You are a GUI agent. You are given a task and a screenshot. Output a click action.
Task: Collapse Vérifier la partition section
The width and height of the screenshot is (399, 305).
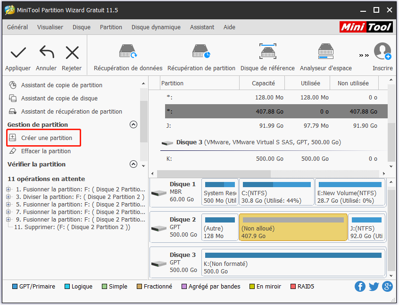click(x=133, y=164)
